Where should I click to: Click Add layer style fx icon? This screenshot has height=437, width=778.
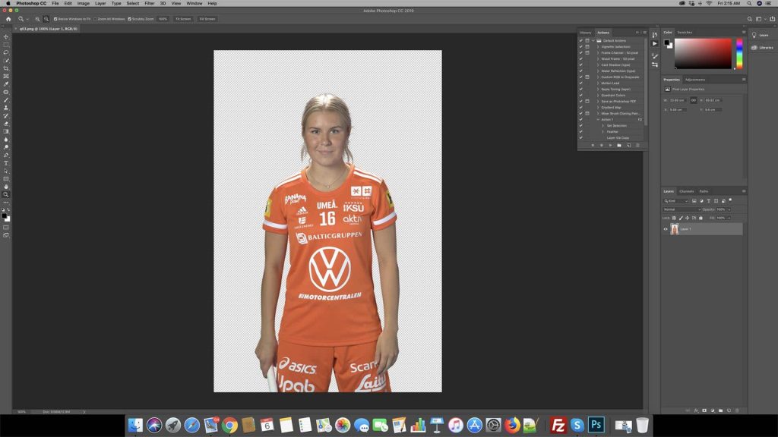tap(696, 410)
